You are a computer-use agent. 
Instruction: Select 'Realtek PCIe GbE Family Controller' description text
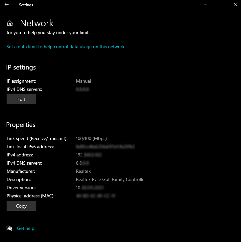(111, 179)
